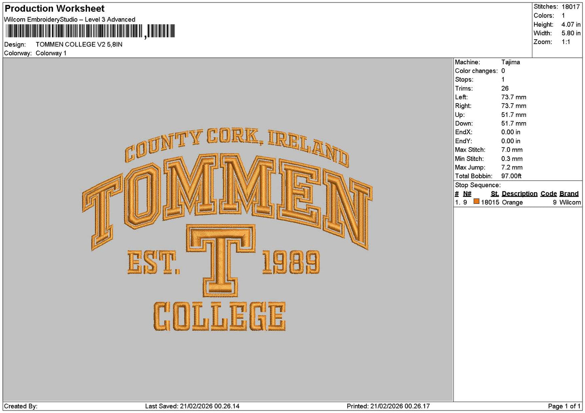Image resolution: width=585 pixels, height=413 pixels.
Task: Click the Up value '51.7 mm'
Action: pyautogui.click(x=514, y=115)
